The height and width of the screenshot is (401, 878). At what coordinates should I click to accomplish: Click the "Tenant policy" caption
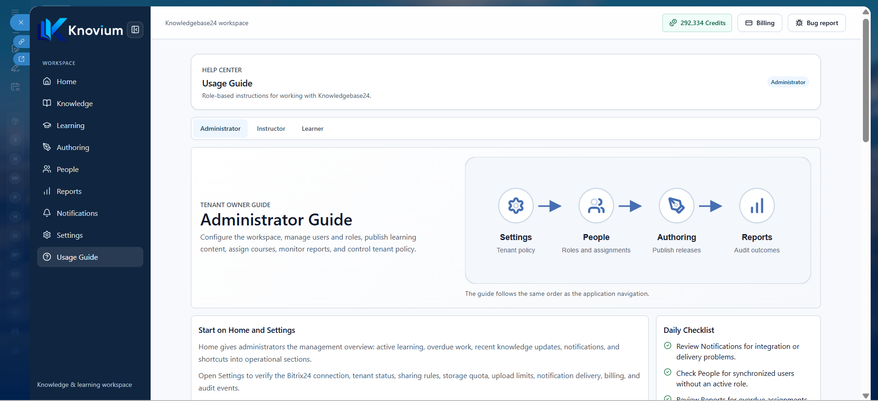click(x=516, y=250)
